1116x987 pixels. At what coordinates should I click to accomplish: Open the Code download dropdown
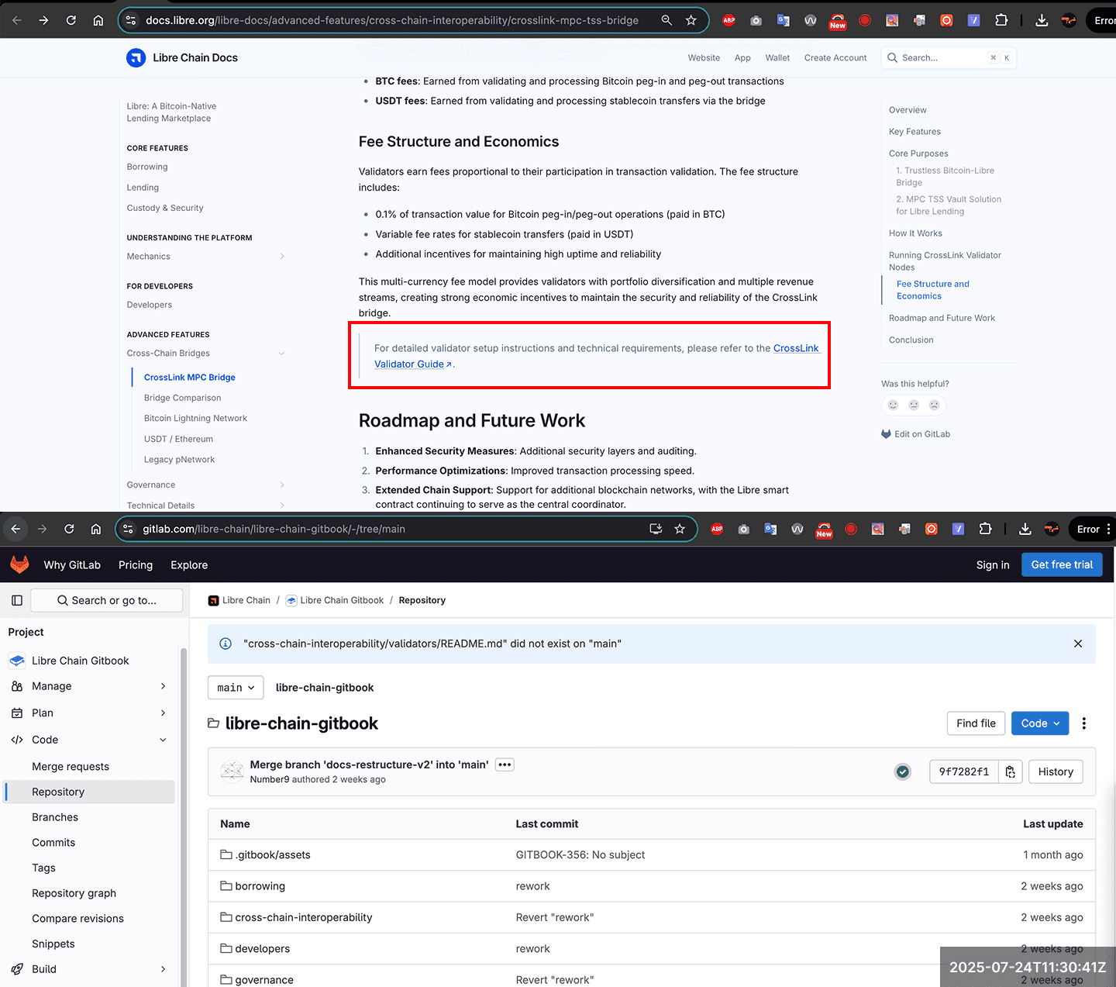[1040, 723]
